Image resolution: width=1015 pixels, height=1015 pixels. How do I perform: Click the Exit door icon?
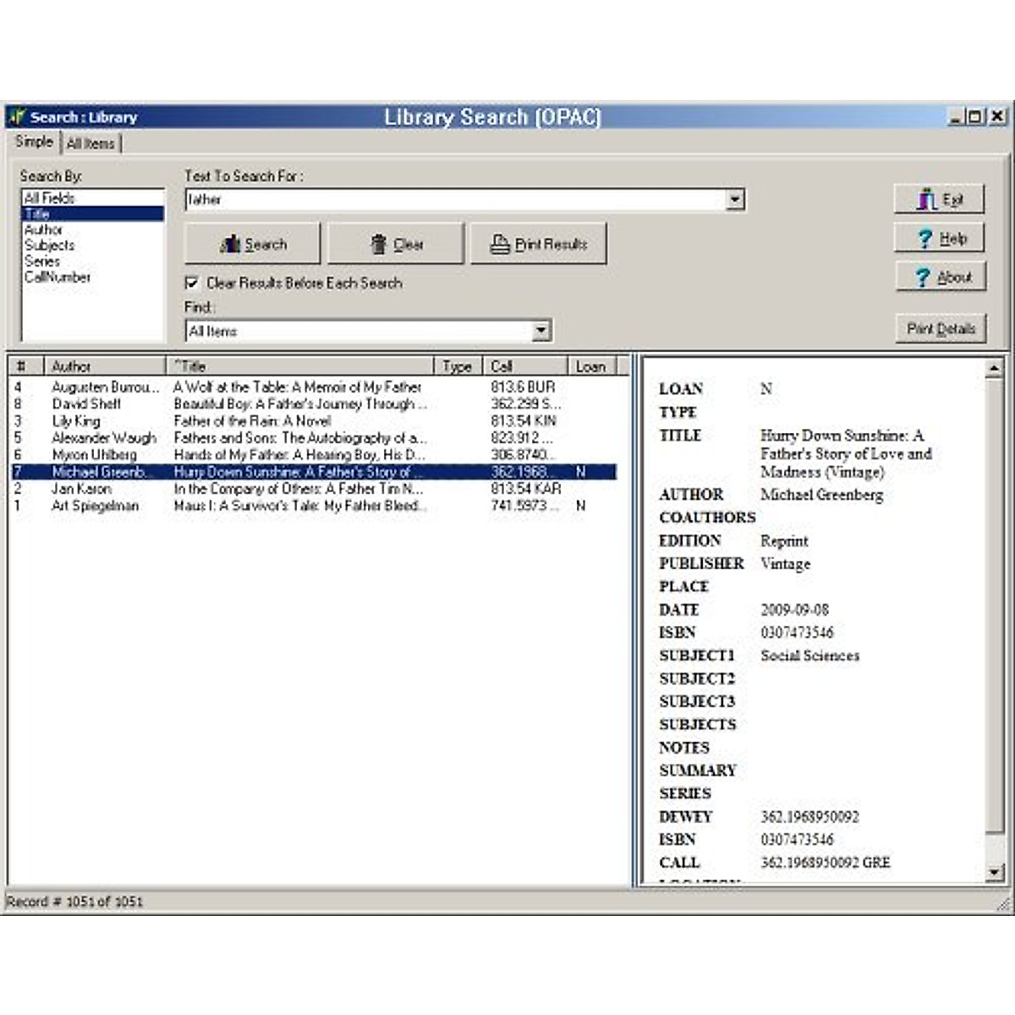(927, 200)
